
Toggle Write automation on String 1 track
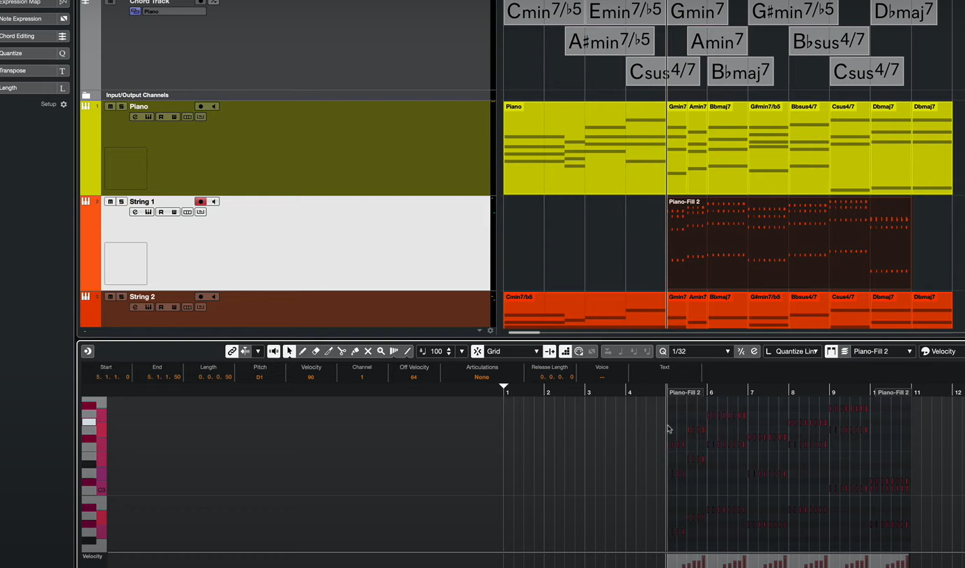click(174, 212)
